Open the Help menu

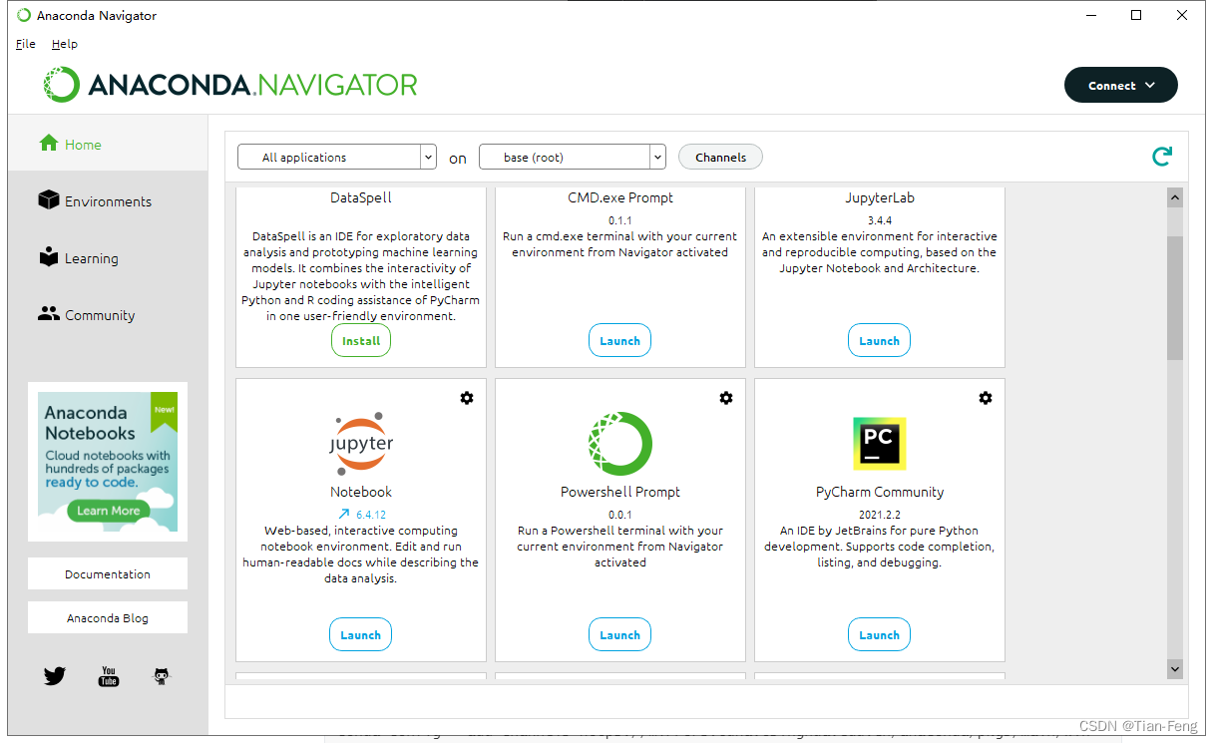65,44
